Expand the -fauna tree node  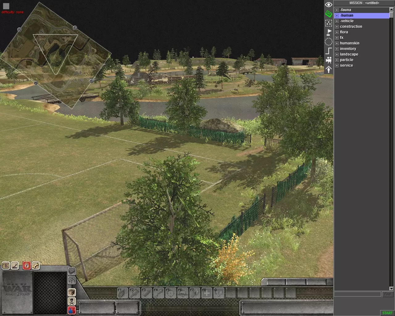coord(337,10)
